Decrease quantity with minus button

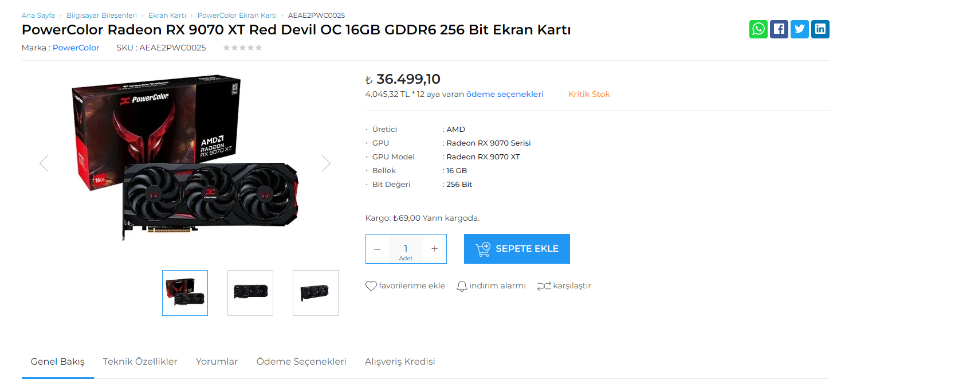(x=377, y=249)
